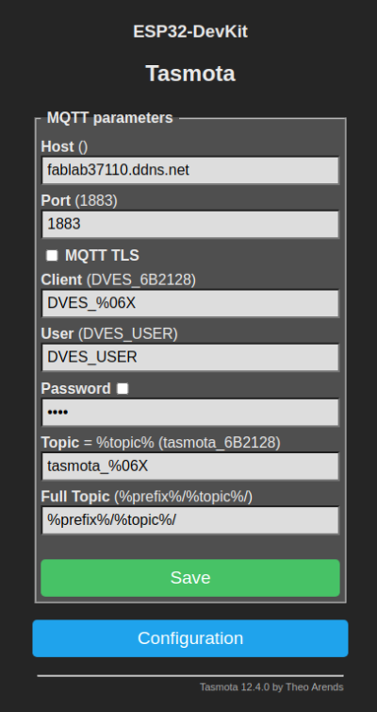Tick the show Password checkbox
This screenshot has height=712, width=377.
click(x=123, y=389)
